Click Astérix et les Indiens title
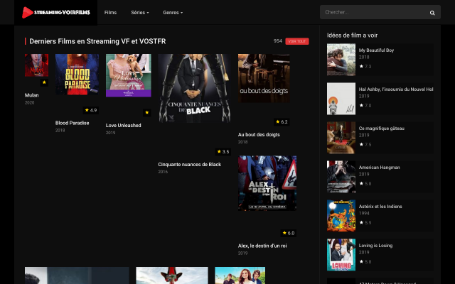This screenshot has height=284, width=455. (380, 207)
